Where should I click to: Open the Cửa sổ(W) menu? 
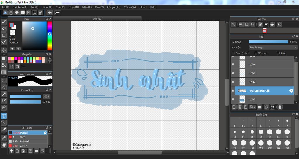pyautogui.click(x=130, y=7)
